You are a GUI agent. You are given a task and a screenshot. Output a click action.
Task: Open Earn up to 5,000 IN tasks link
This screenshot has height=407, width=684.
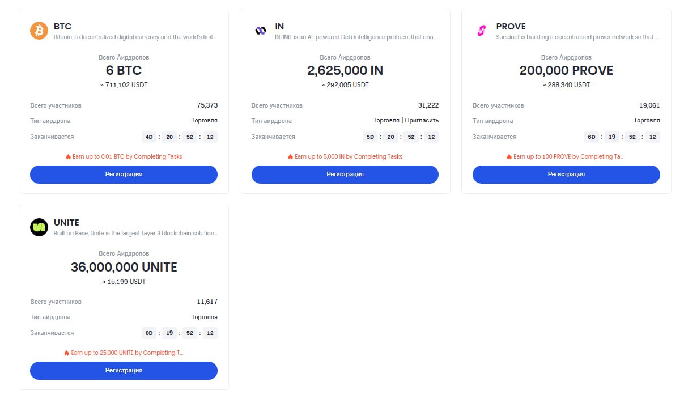click(x=349, y=156)
